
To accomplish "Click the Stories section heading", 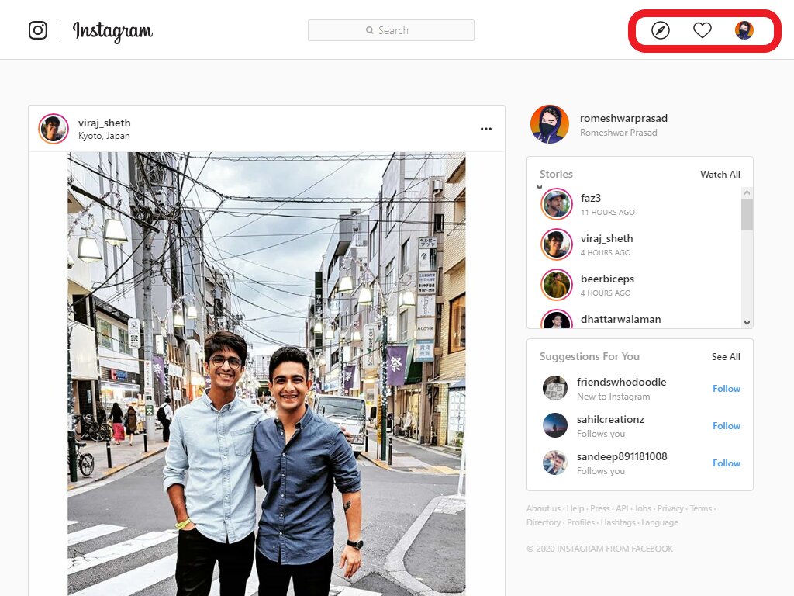I will point(556,175).
